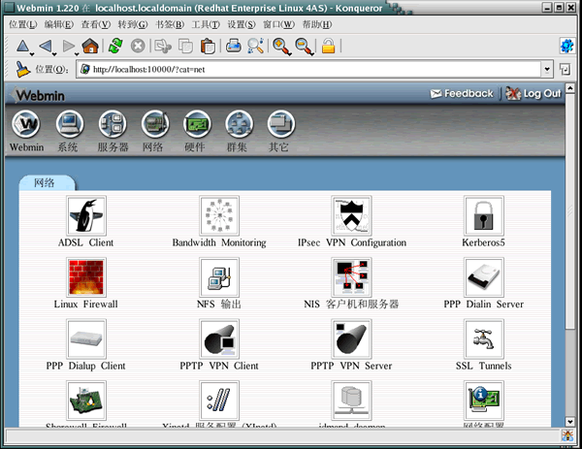Viewport: 582px width, 449px height.
Task: Click the status bar bug icon
Action: pyautogui.click(x=567, y=435)
